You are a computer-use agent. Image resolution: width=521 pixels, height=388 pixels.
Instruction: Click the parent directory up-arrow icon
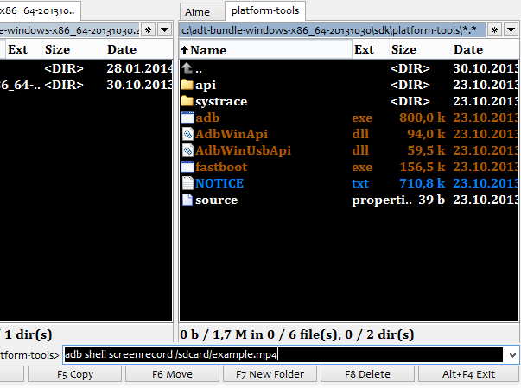187,68
